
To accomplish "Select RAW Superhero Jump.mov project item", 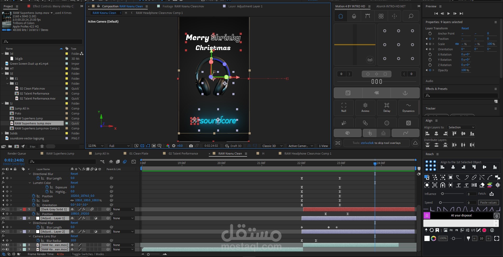I will [33, 123].
